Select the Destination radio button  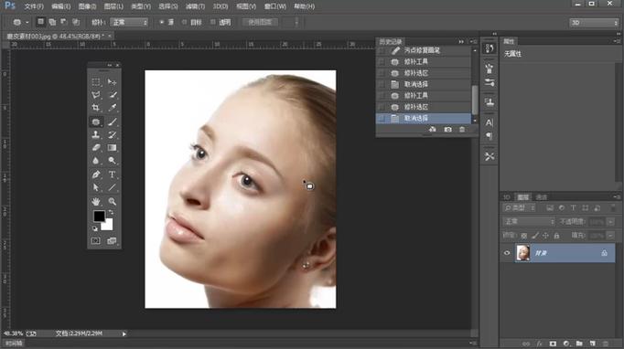184,22
